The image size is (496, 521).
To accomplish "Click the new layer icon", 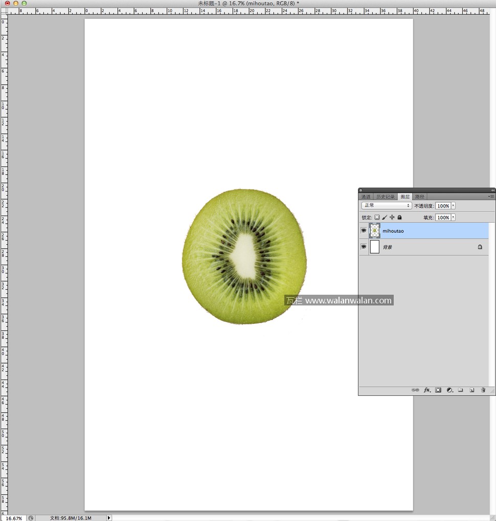I will click(x=471, y=390).
